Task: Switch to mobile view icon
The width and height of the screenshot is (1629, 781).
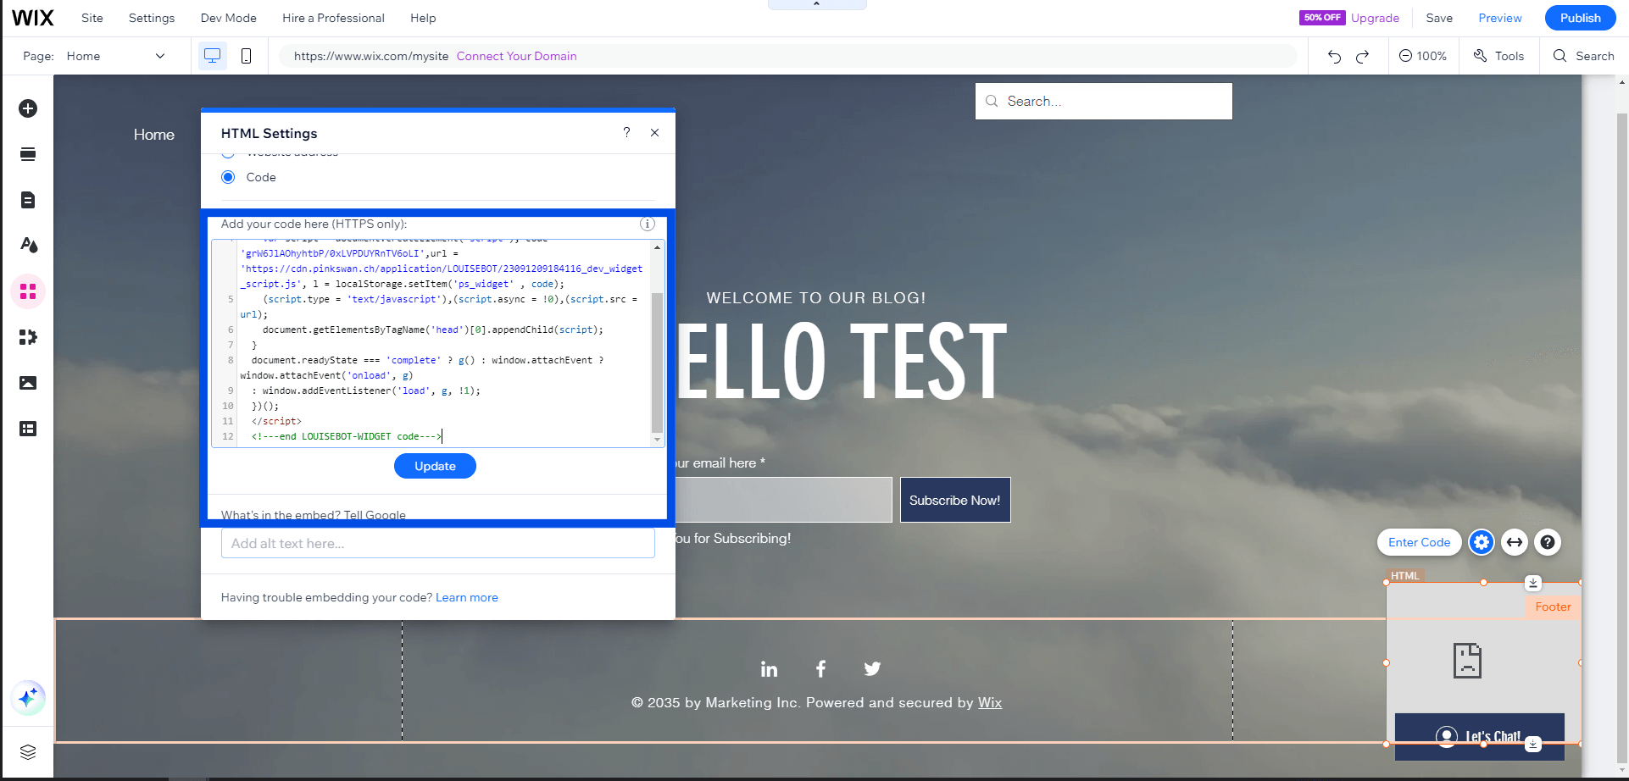Action: tap(246, 56)
